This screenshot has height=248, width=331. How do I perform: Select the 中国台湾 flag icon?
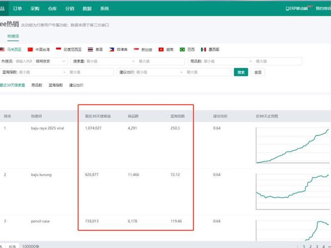(30, 49)
